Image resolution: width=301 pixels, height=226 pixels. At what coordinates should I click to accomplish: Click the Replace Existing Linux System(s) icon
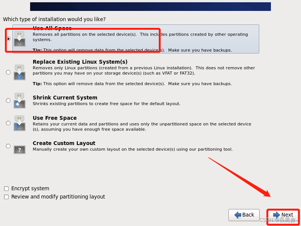coord(20,72)
